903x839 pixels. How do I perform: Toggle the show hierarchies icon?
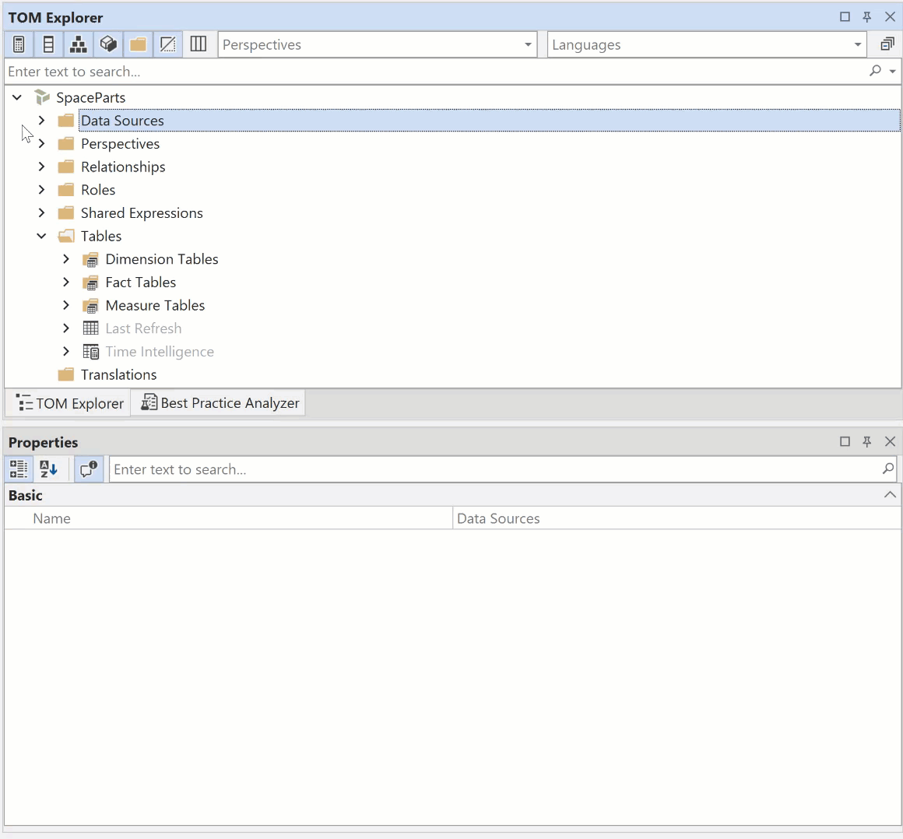click(79, 44)
